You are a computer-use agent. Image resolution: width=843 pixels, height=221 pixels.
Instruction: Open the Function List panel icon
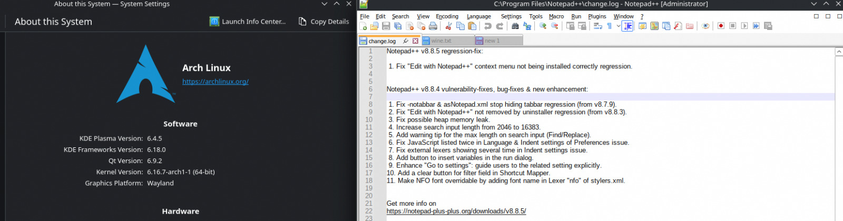(678, 26)
